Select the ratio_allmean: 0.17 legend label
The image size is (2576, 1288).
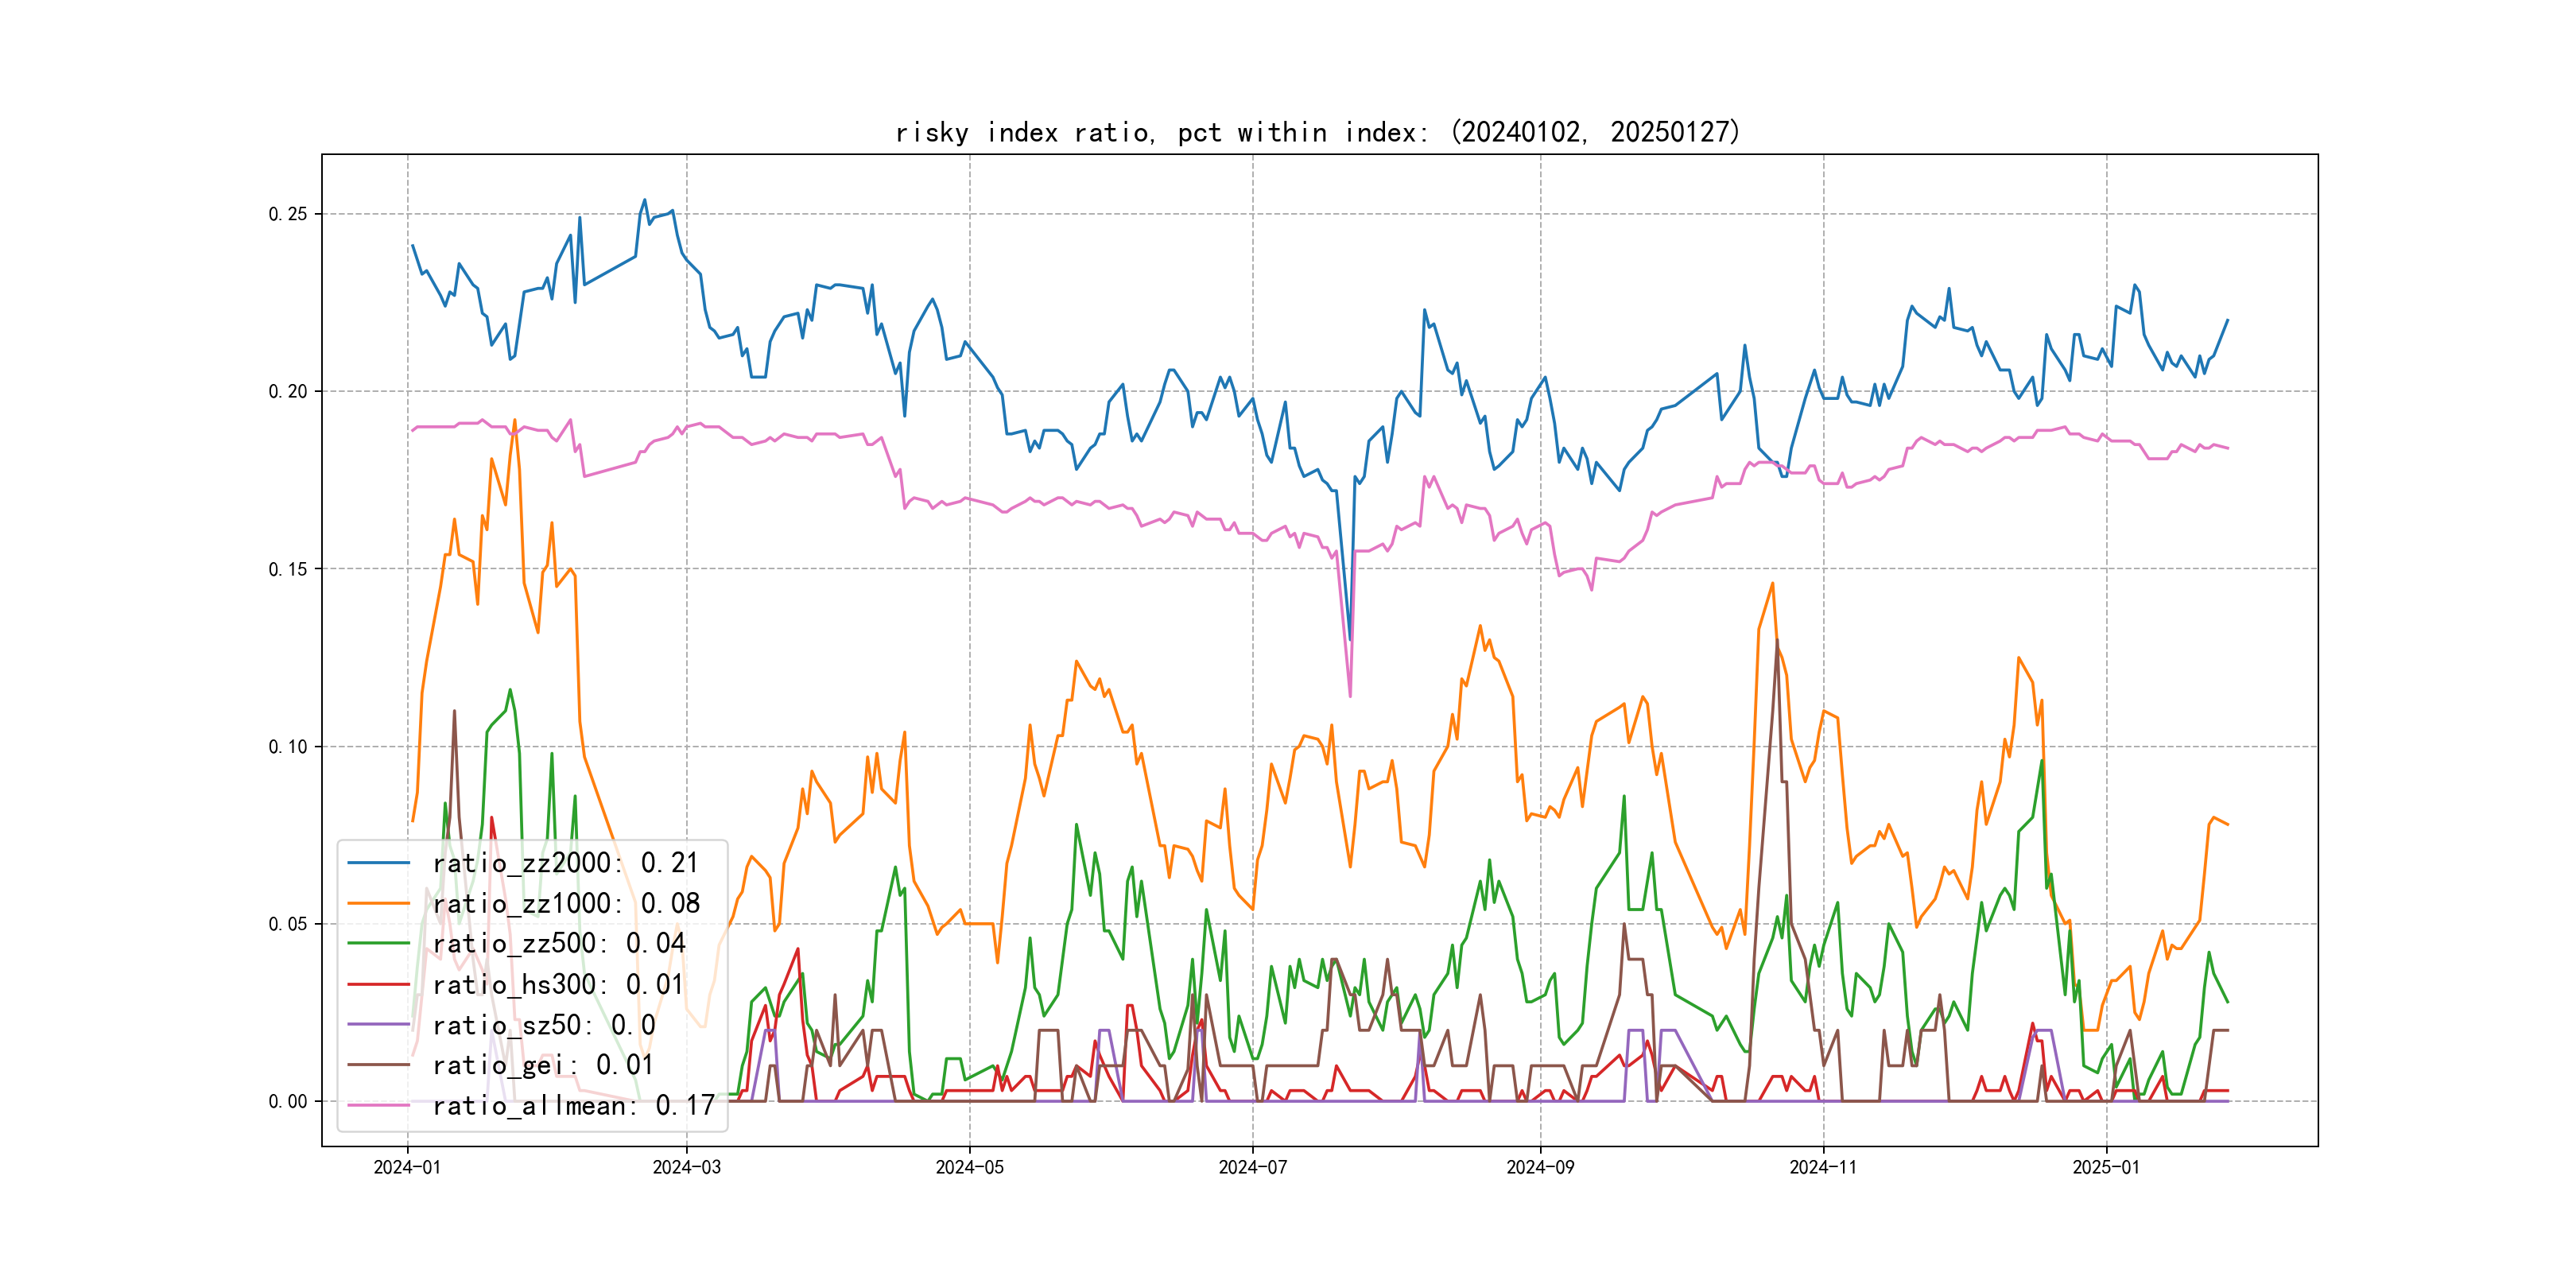573,1105
